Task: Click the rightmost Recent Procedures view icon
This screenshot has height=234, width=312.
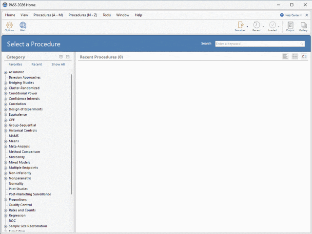Action: (x=304, y=57)
